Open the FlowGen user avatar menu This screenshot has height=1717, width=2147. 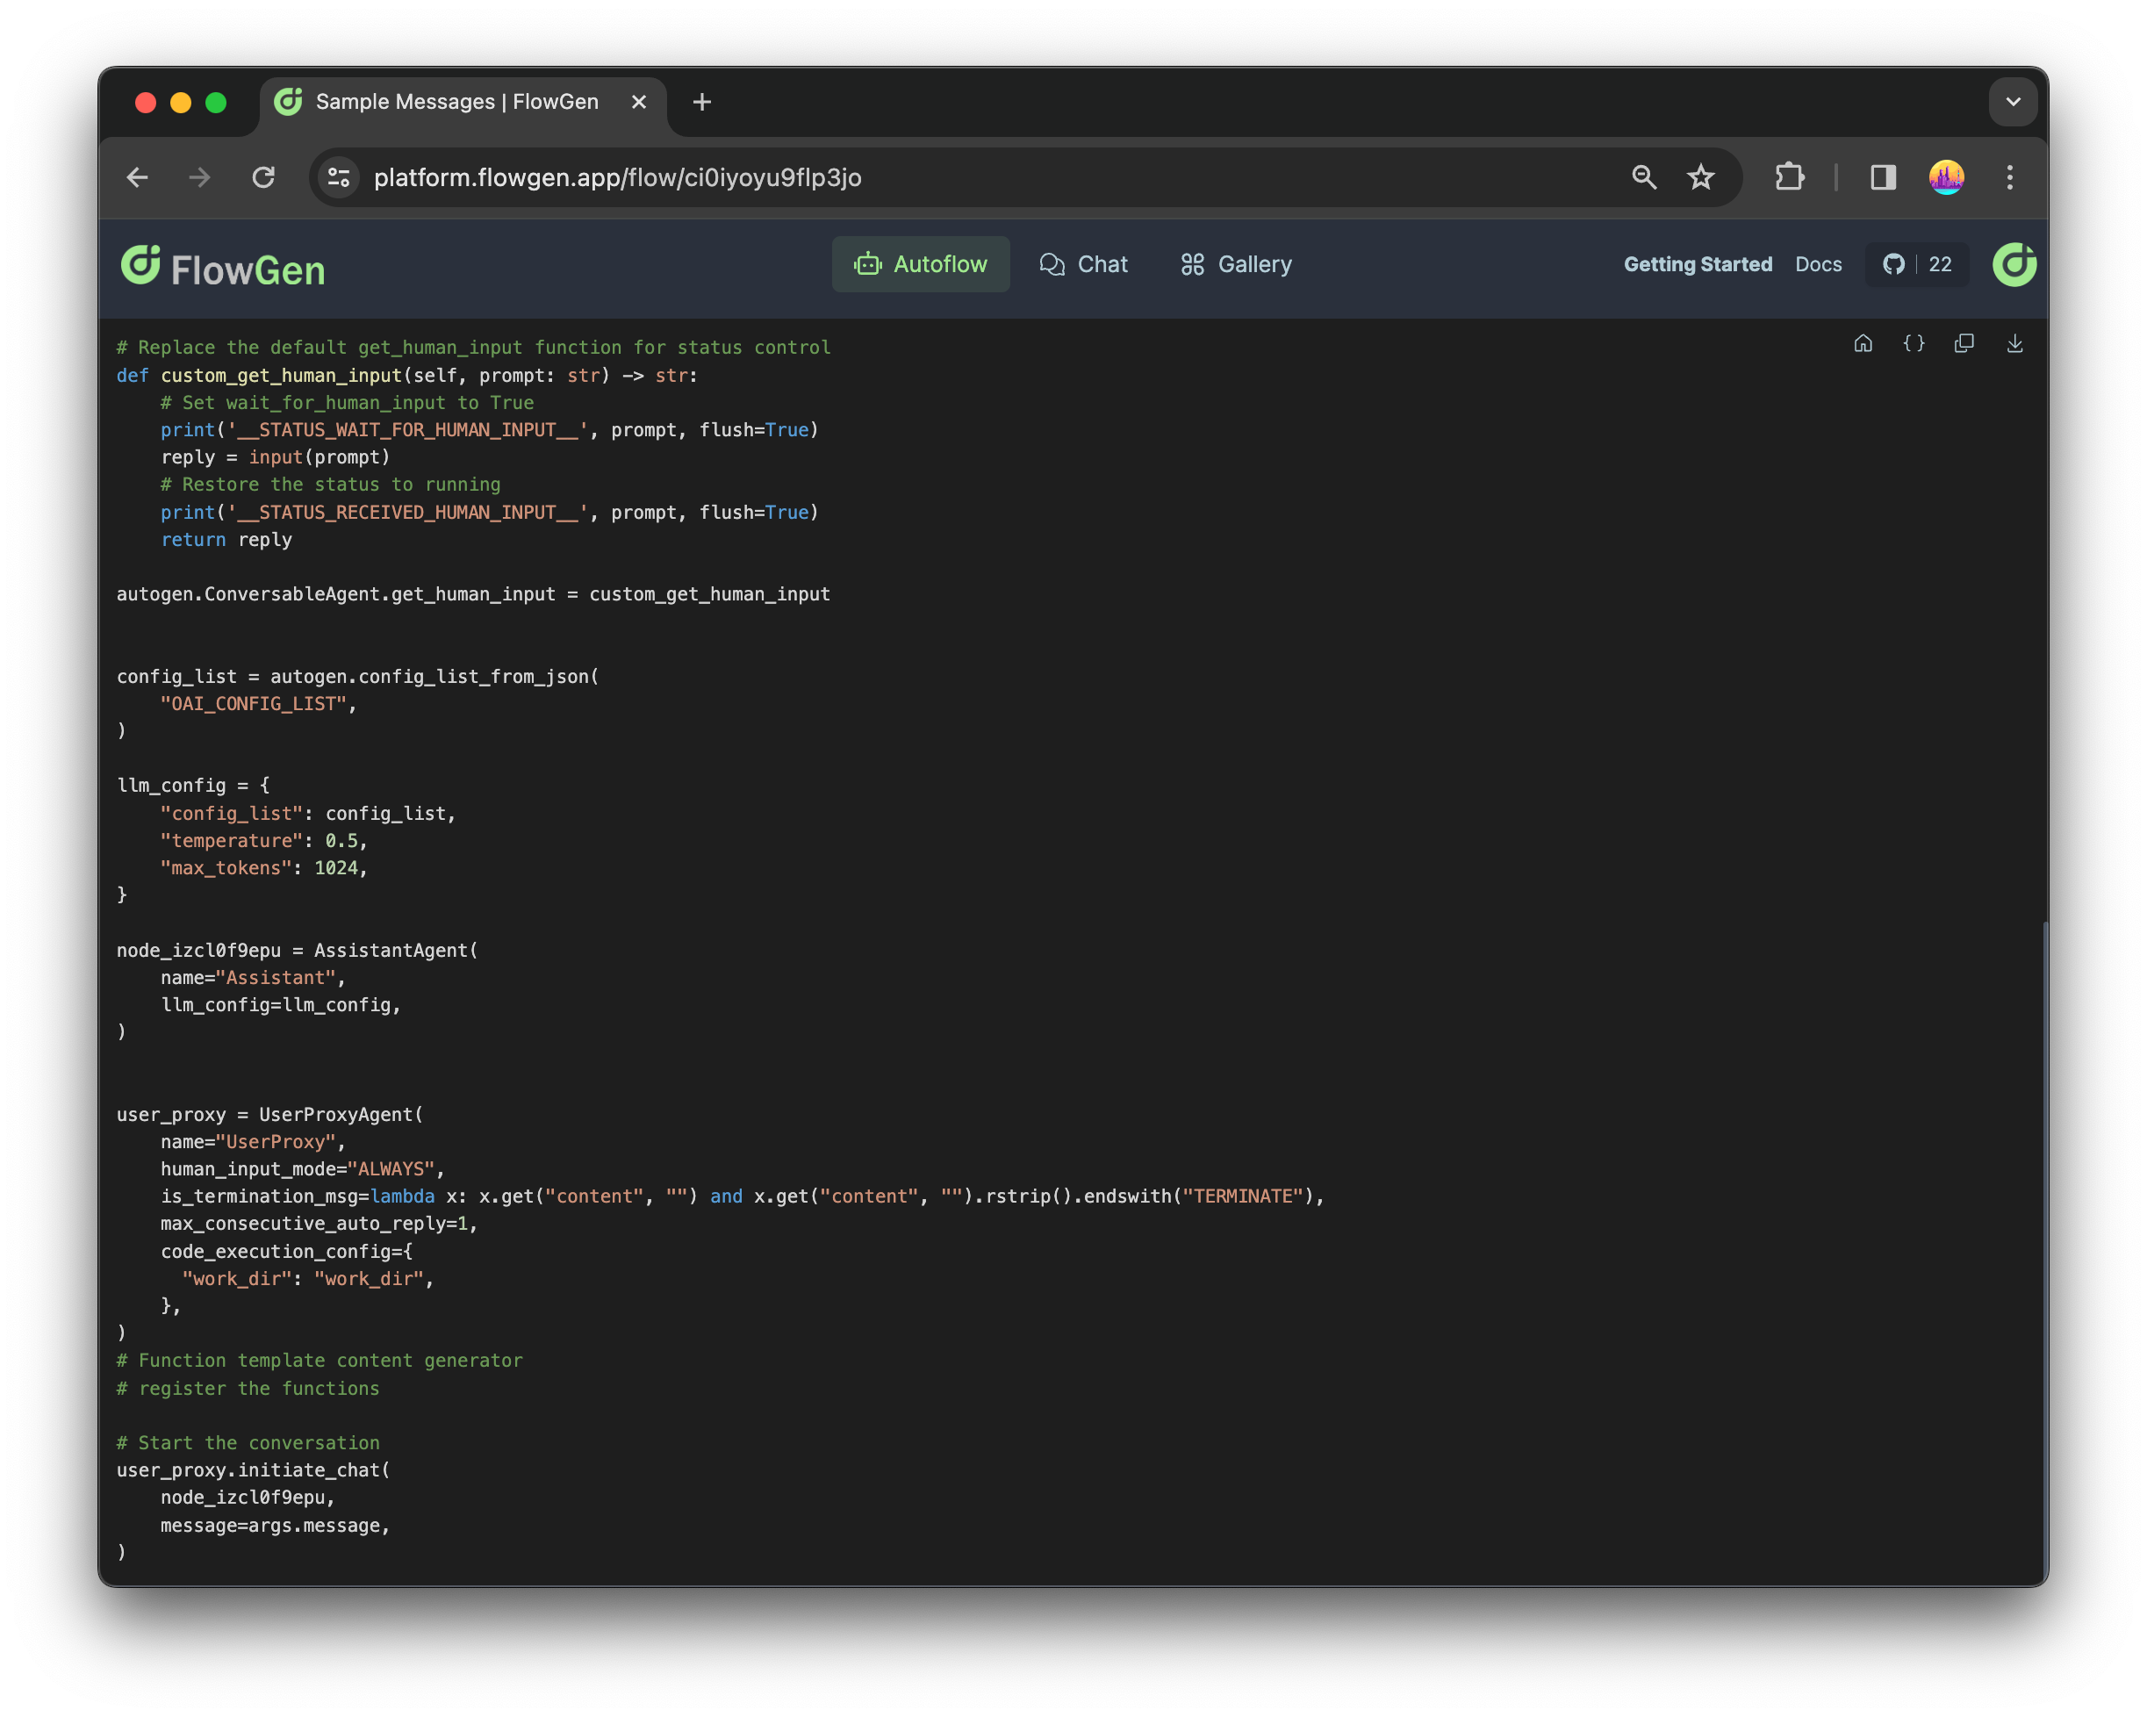click(2014, 264)
